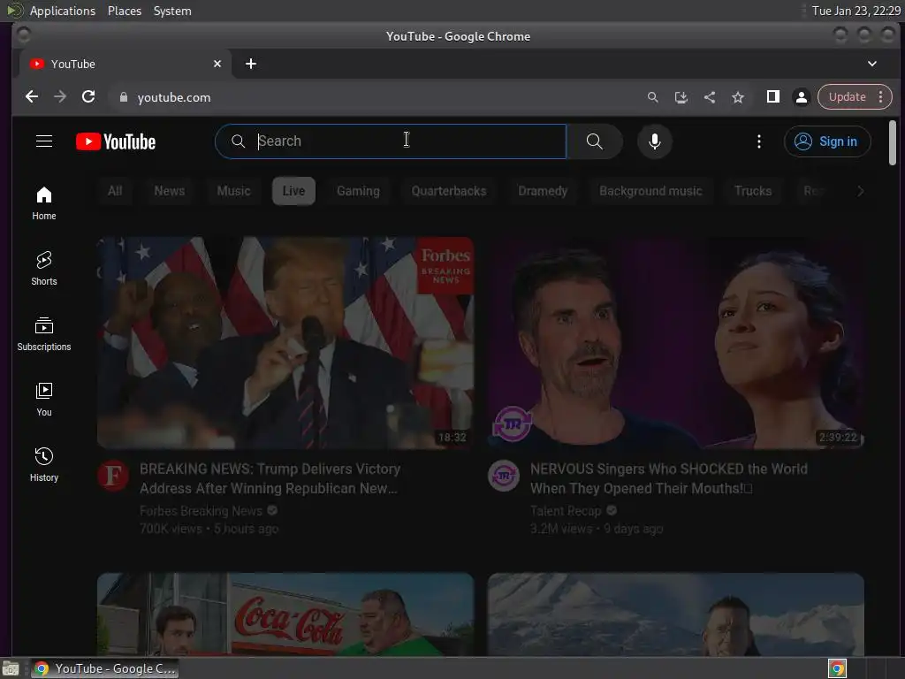Open the Coca-Cola video thumbnail
Viewport: 905px width, 679px height.
tap(285, 614)
